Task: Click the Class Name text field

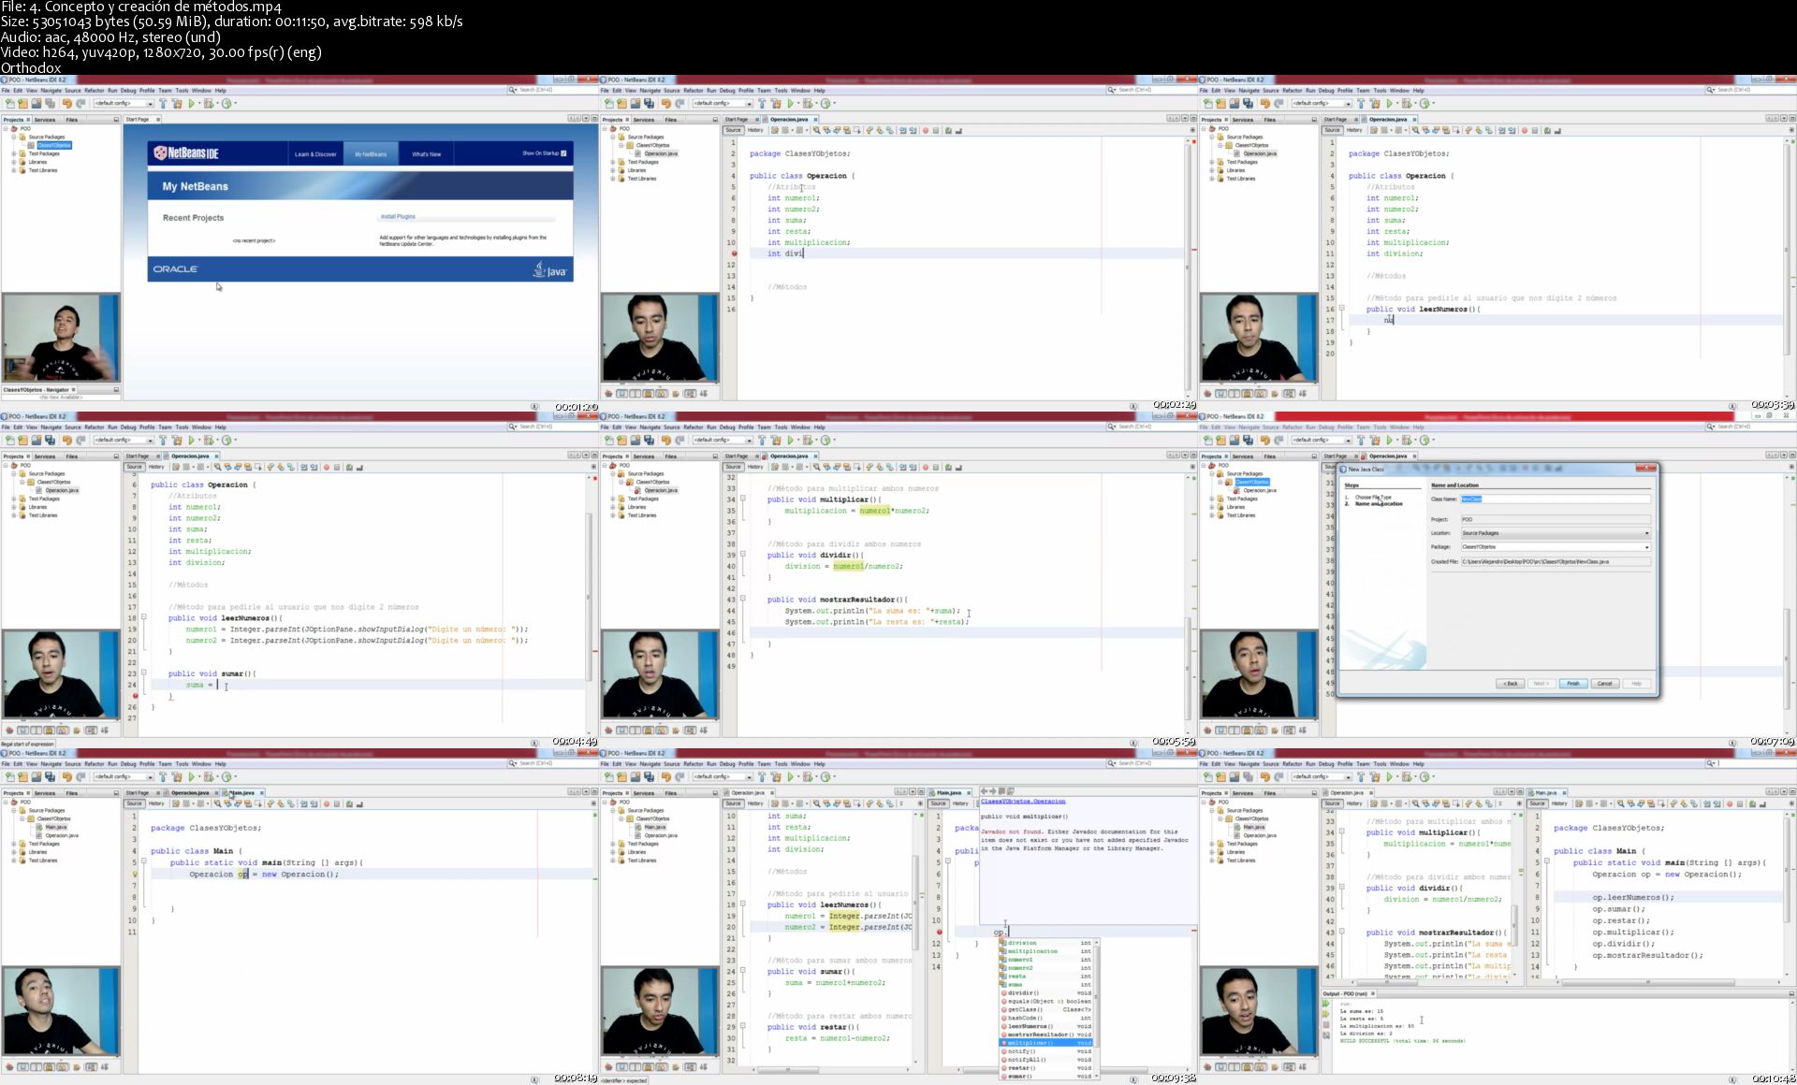Action: coord(1554,499)
